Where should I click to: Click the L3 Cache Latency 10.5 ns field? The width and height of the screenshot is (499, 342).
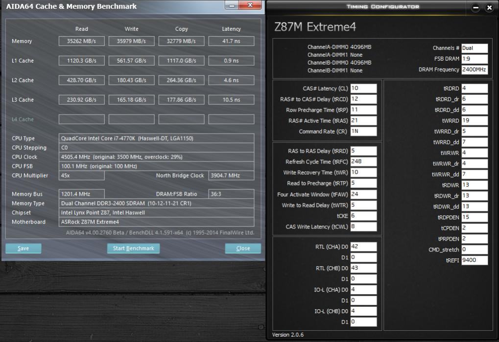tap(231, 100)
